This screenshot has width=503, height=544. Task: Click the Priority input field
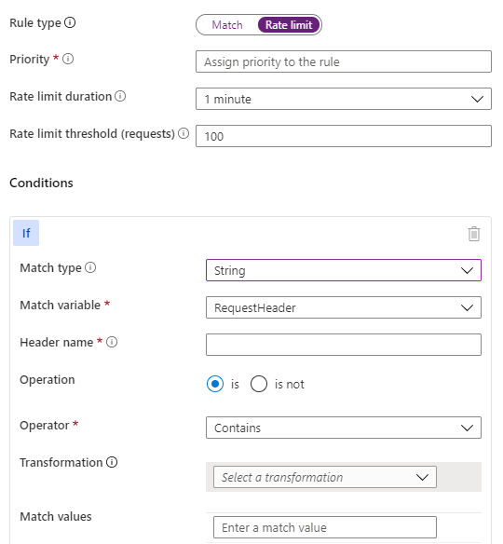coord(344,61)
